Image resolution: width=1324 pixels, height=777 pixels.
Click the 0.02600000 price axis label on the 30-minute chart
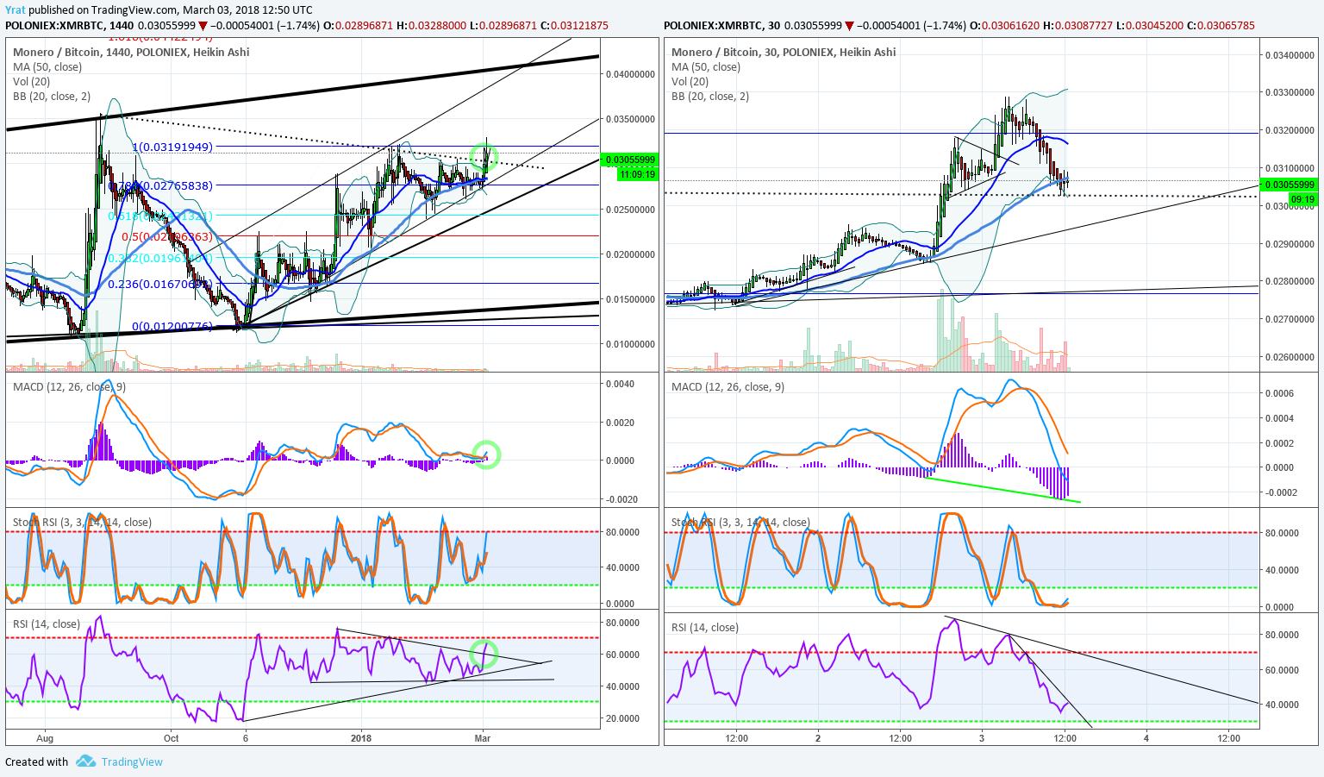(x=1290, y=357)
